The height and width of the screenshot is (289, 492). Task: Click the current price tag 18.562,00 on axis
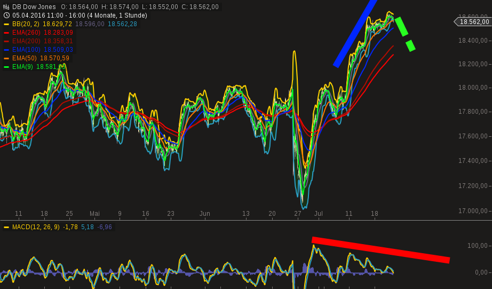click(x=473, y=22)
